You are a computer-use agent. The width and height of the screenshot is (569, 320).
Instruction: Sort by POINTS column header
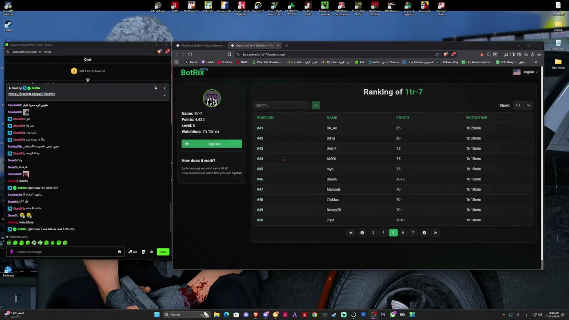[x=403, y=118]
